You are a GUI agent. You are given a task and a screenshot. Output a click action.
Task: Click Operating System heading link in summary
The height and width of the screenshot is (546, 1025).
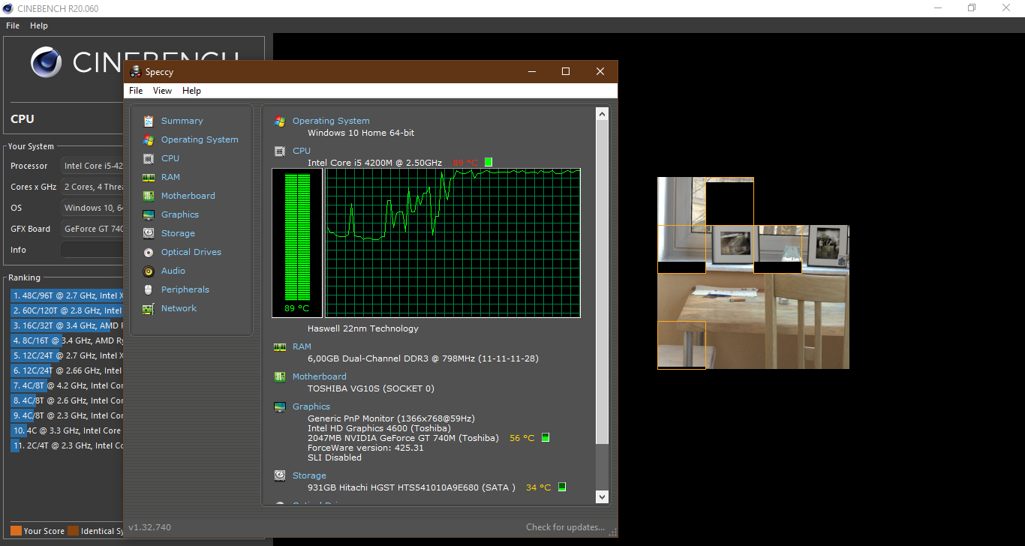331,121
